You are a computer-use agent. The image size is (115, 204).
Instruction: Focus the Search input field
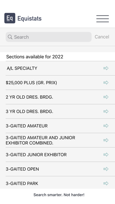[49, 37]
